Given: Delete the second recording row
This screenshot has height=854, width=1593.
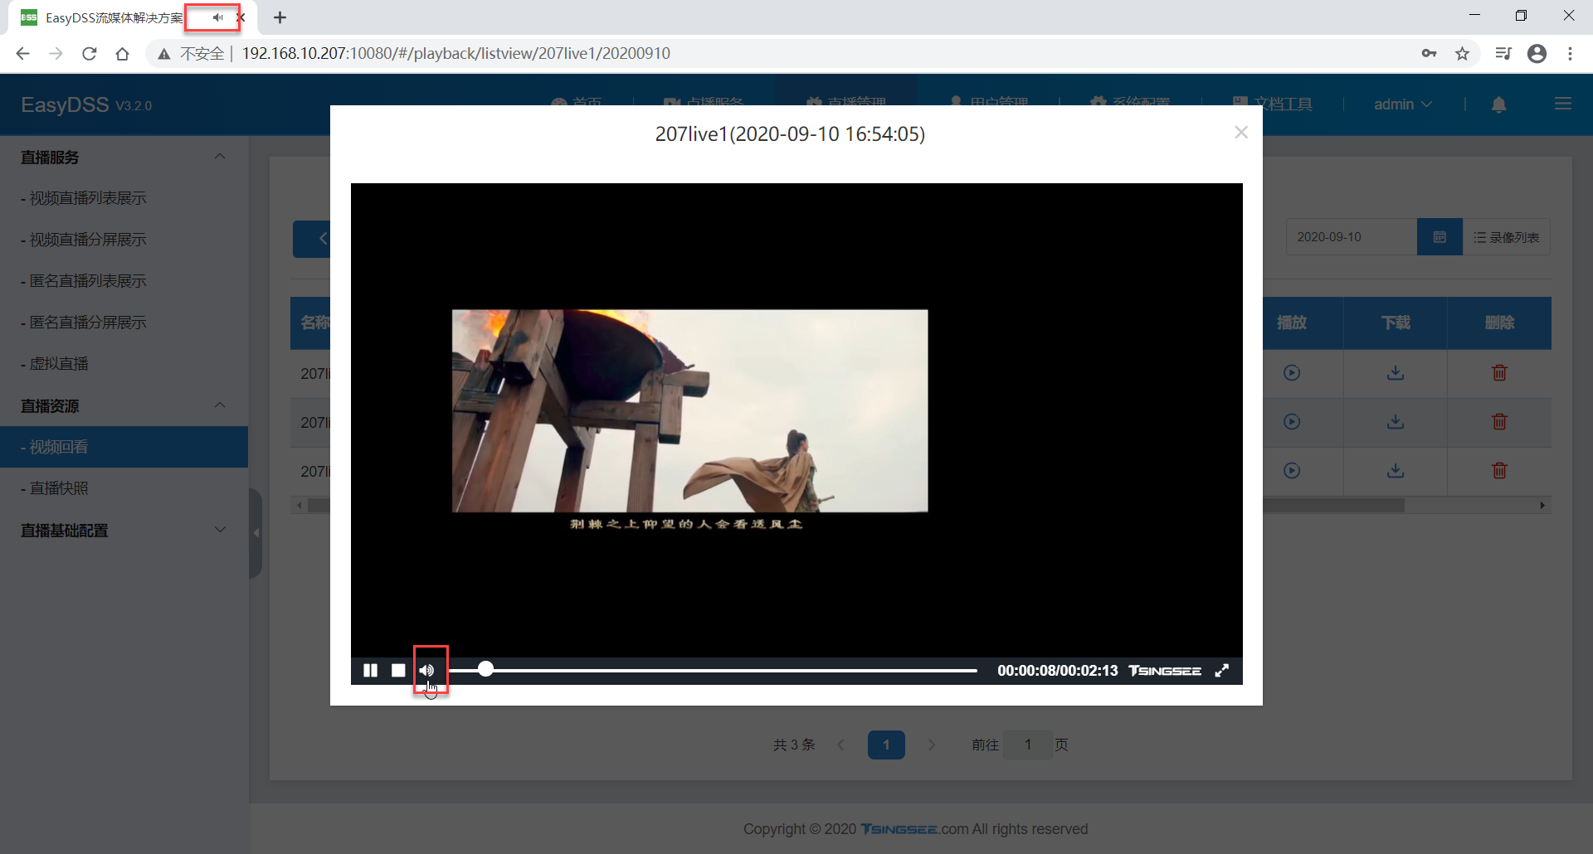Looking at the screenshot, I should click(1499, 422).
